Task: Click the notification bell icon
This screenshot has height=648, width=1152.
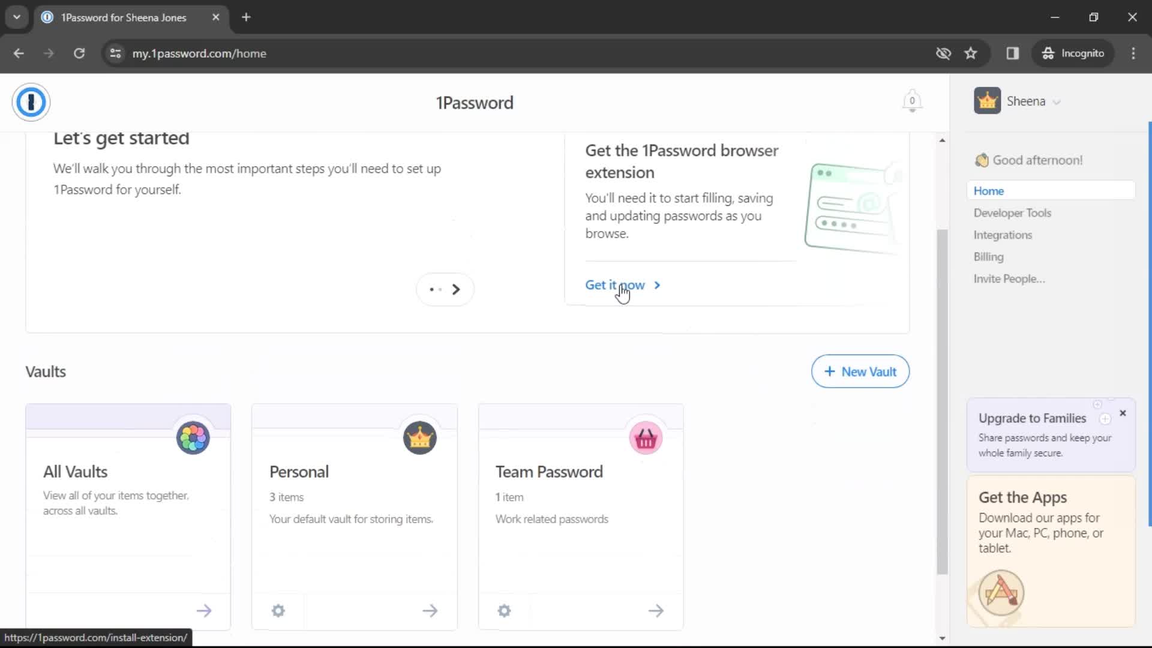Action: coord(911,101)
